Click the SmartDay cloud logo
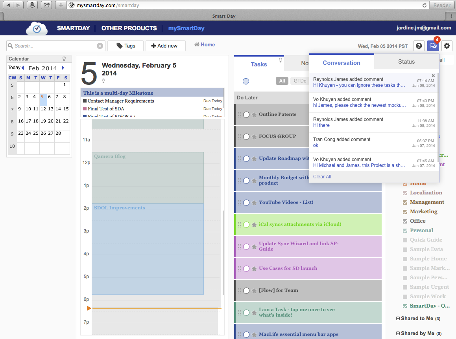Viewport: 456px width, 339px height. click(37, 28)
